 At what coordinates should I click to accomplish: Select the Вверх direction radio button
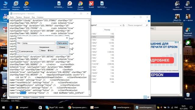tap(40, 50)
